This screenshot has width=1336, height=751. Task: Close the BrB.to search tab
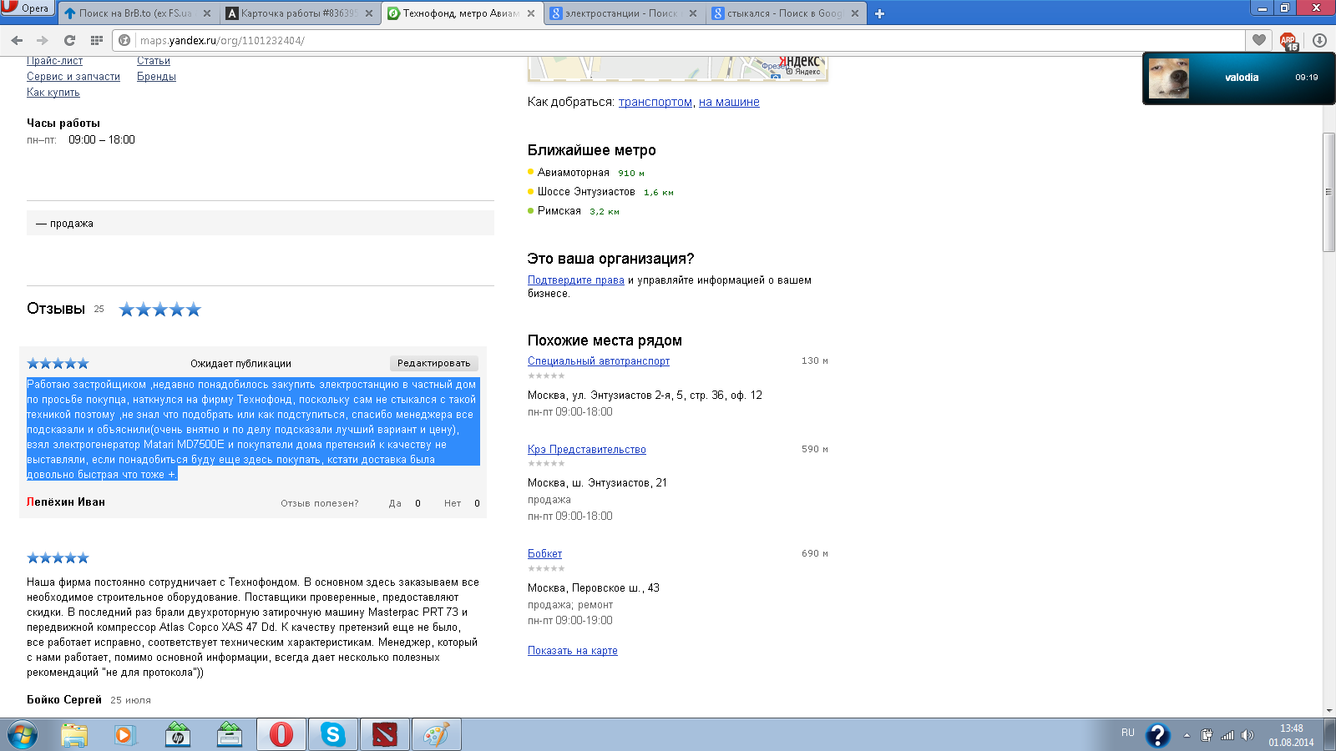click(x=207, y=13)
